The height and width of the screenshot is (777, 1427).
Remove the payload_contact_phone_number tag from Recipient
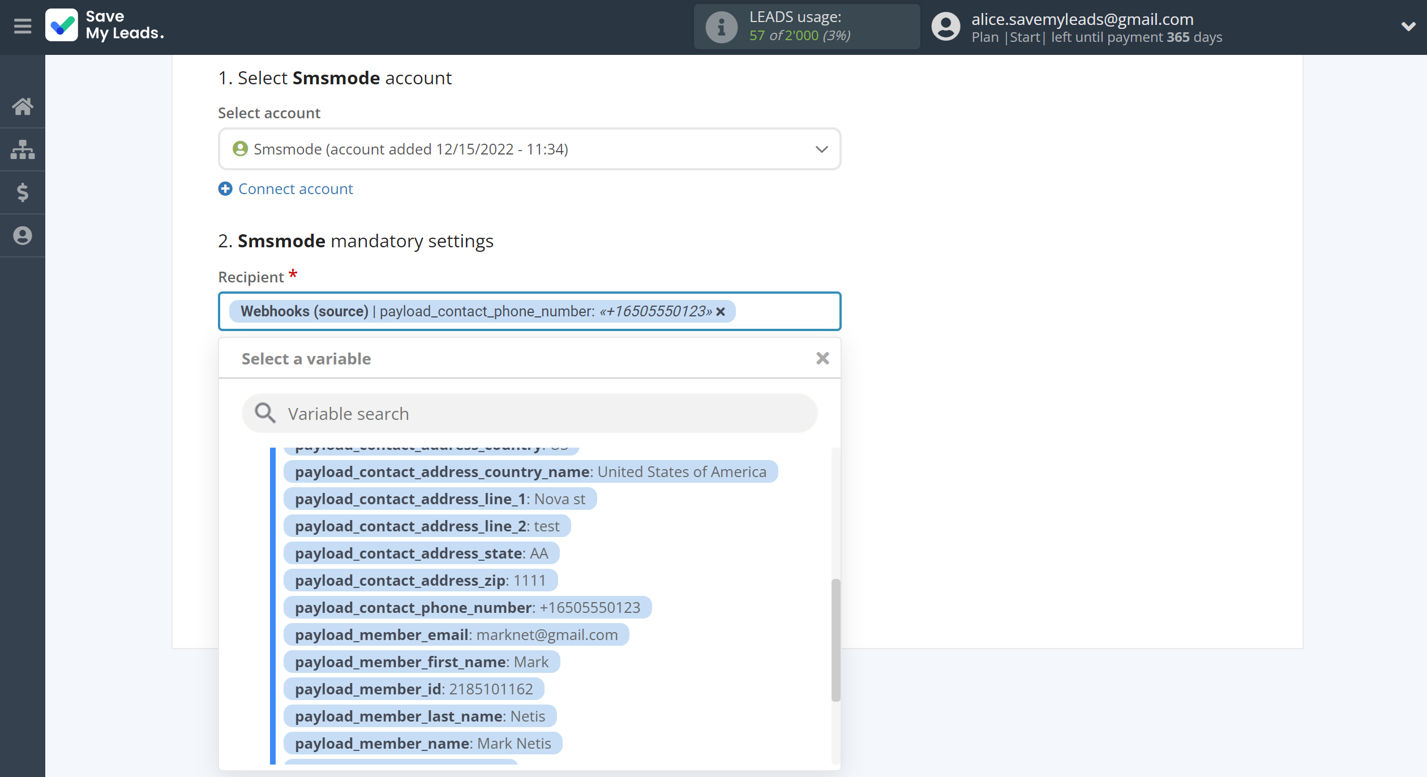(x=721, y=312)
